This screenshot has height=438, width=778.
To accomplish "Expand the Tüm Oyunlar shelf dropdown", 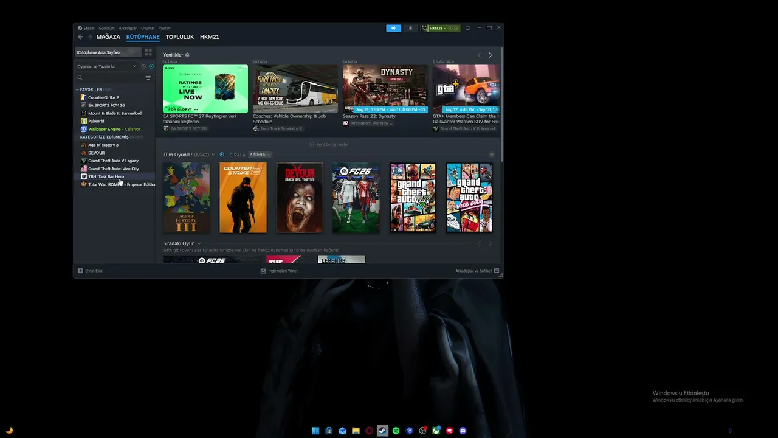I will click(213, 155).
